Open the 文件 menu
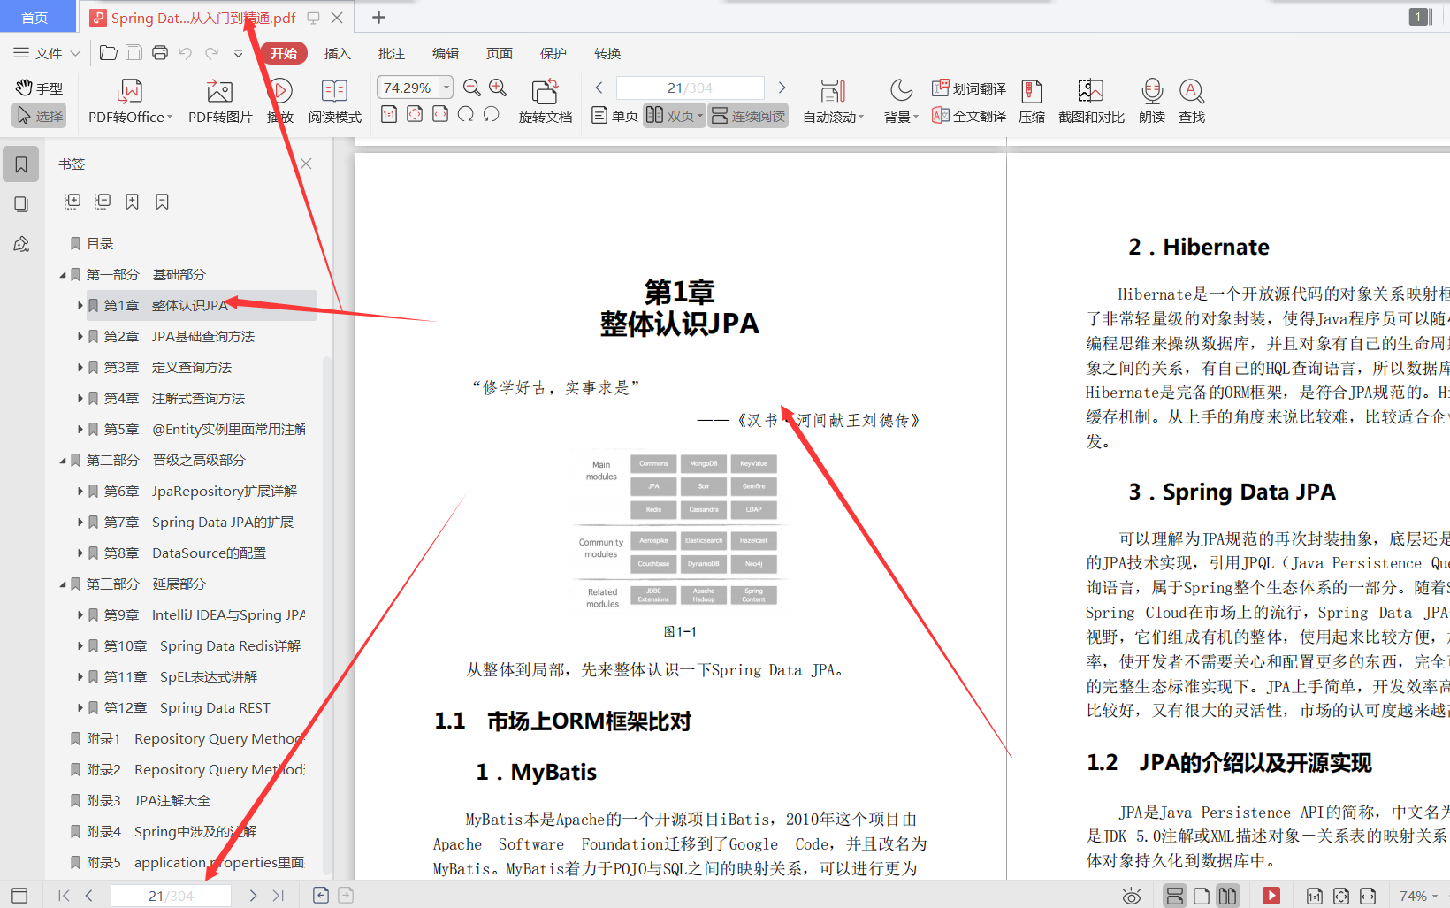The width and height of the screenshot is (1450, 908). 47,53
